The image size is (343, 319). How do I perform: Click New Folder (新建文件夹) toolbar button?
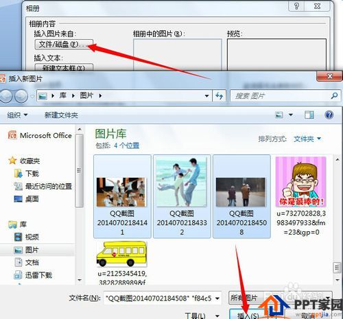click(x=61, y=115)
